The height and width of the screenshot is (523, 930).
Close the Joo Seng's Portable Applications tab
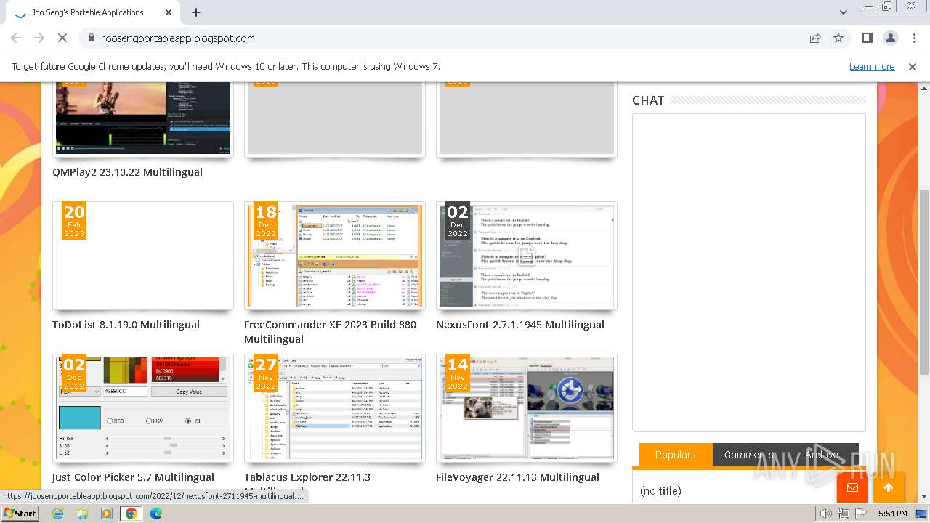[169, 12]
